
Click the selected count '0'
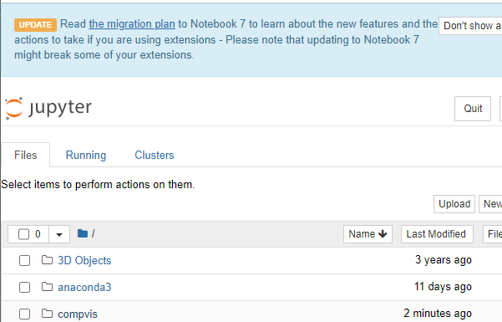pyautogui.click(x=38, y=234)
